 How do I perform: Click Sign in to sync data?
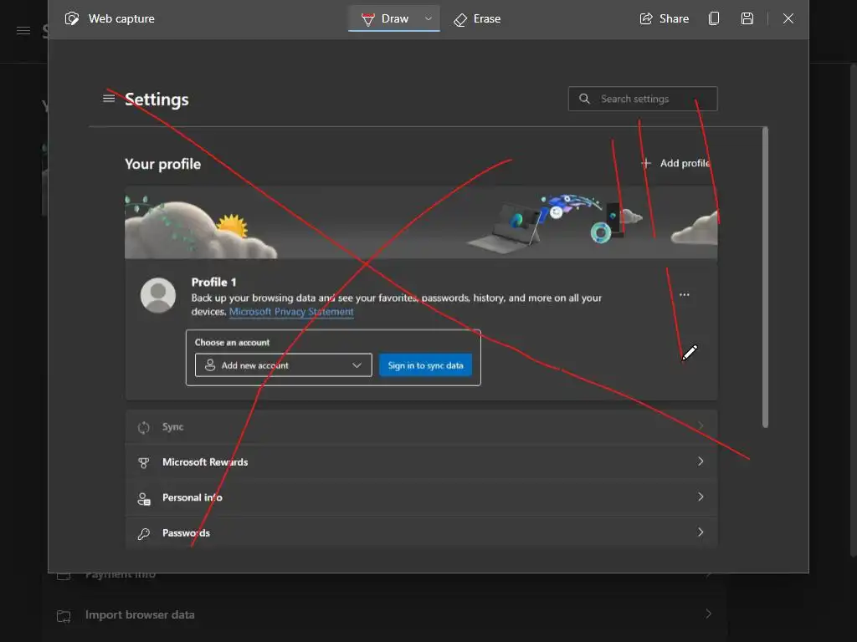tap(426, 365)
